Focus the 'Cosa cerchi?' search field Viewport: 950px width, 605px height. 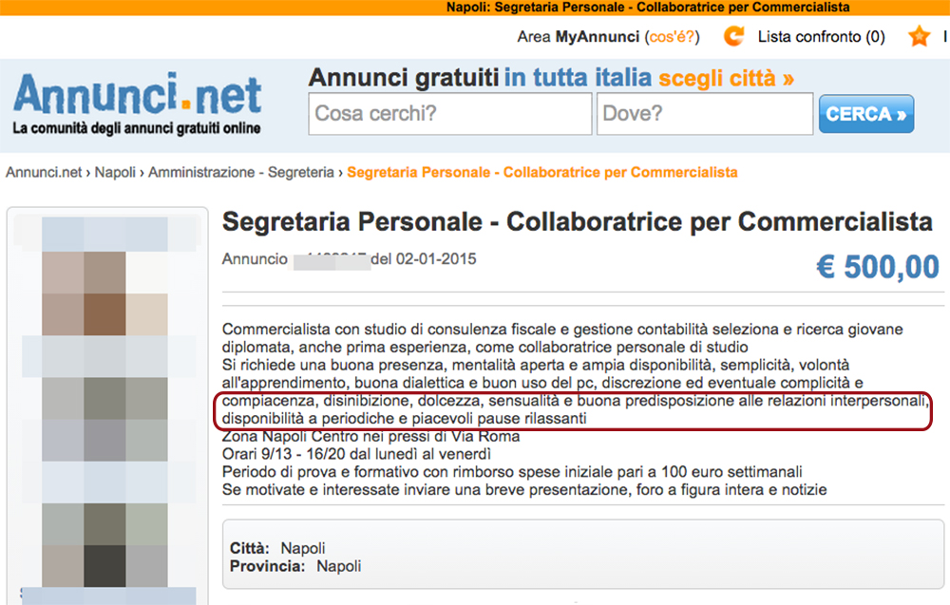click(450, 114)
